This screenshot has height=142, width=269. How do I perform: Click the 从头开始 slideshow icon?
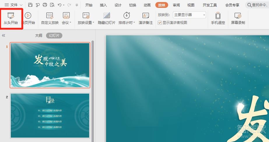click(11, 16)
